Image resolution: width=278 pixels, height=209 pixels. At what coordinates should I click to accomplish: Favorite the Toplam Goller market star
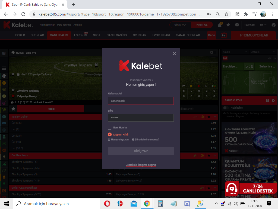tap(209, 117)
